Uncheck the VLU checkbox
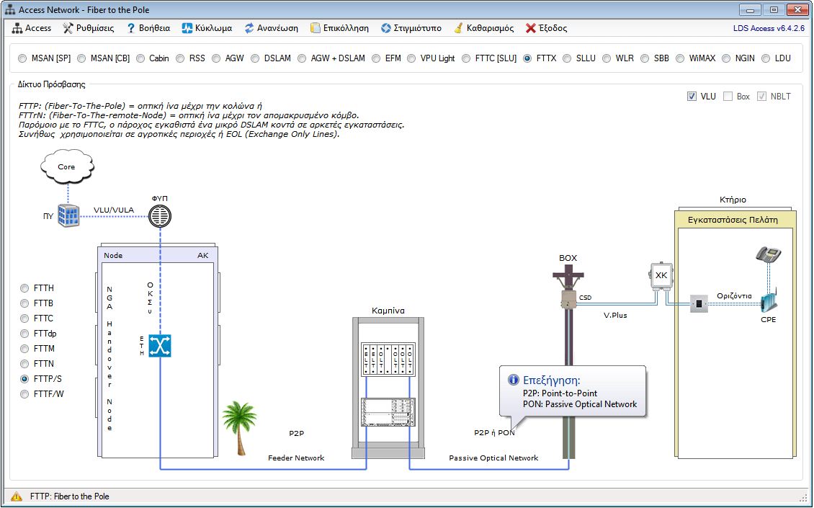This screenshot has height=508, width=814. (x=692, y=97)
